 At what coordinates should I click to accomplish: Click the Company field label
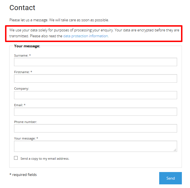(22, 89)
